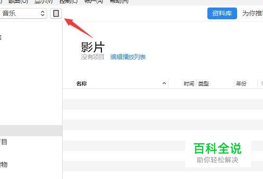
Task: Toggle sort arrow in 名称 column
Action: [x=164, y=83]
